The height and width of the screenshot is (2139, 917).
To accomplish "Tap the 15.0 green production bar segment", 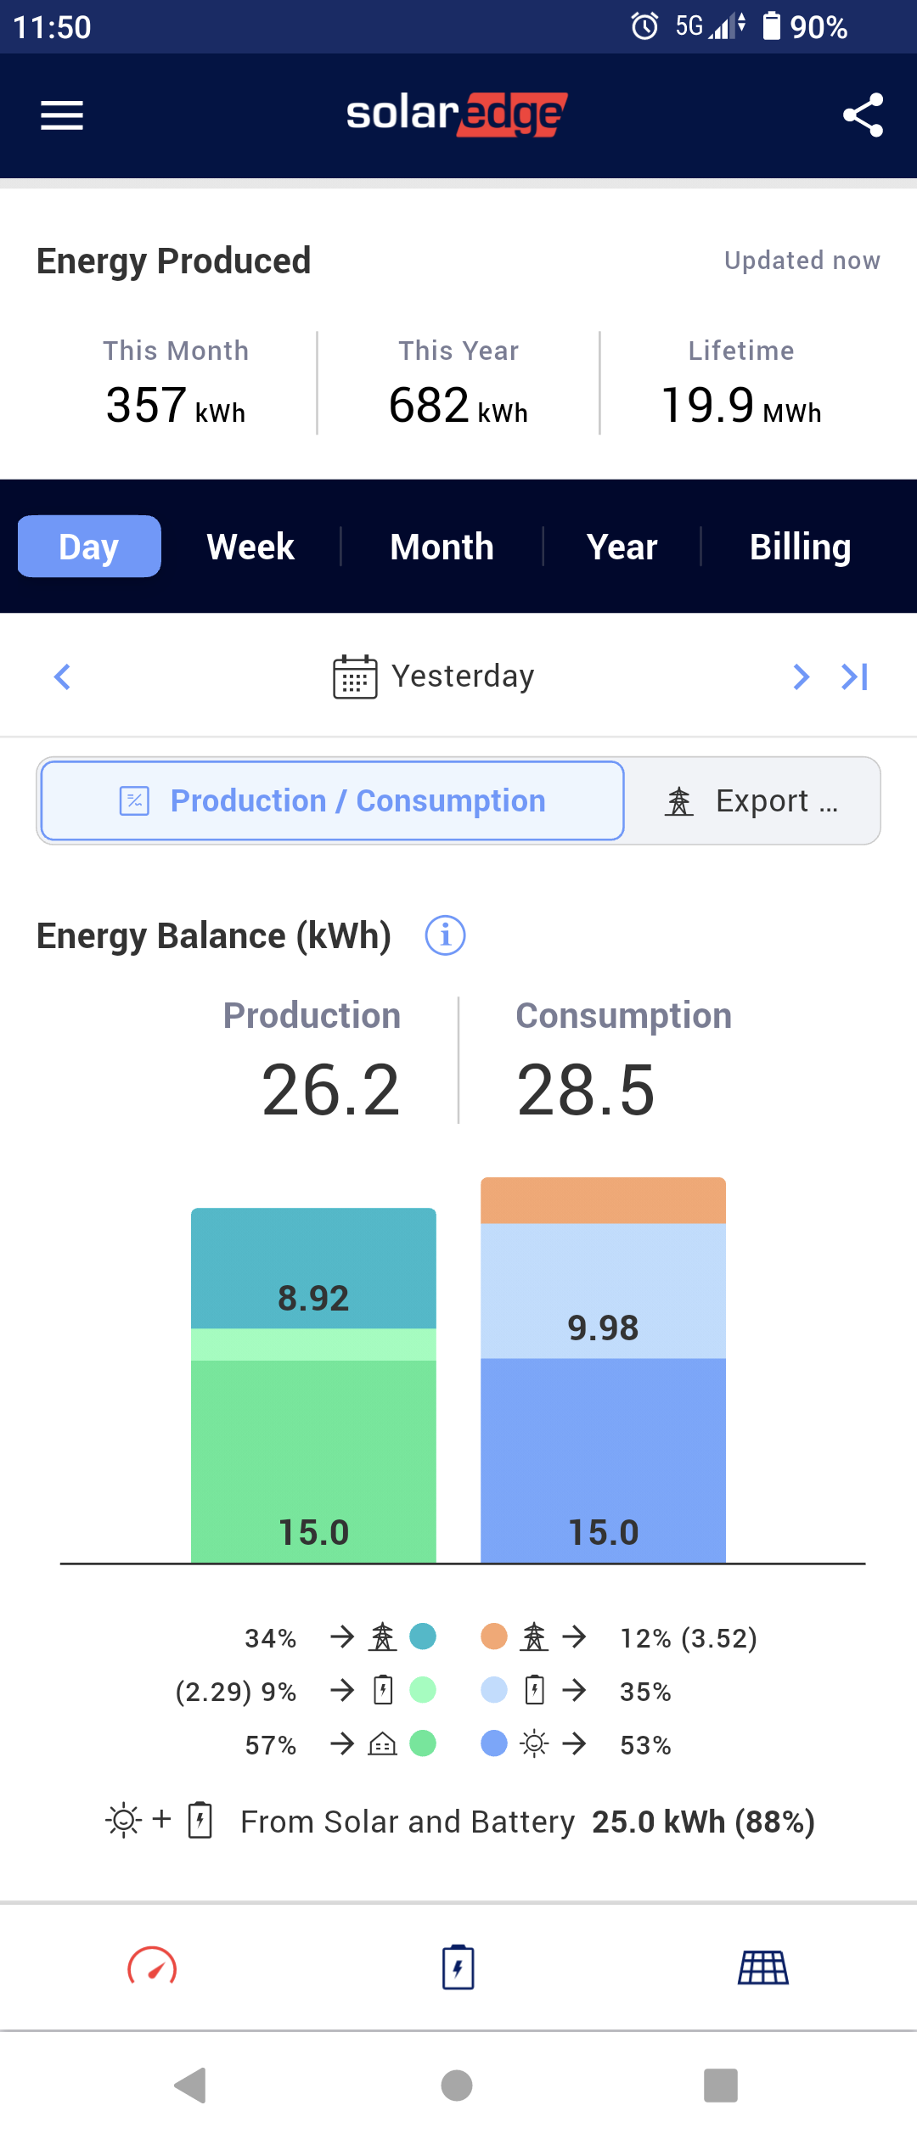I will click(313, 1460).
